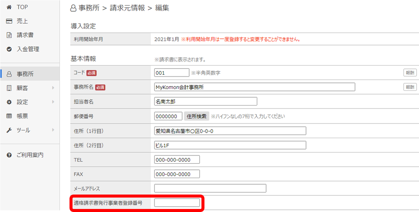
Task: Click the 帳票 table icon
Action: [x=9, y=116]
